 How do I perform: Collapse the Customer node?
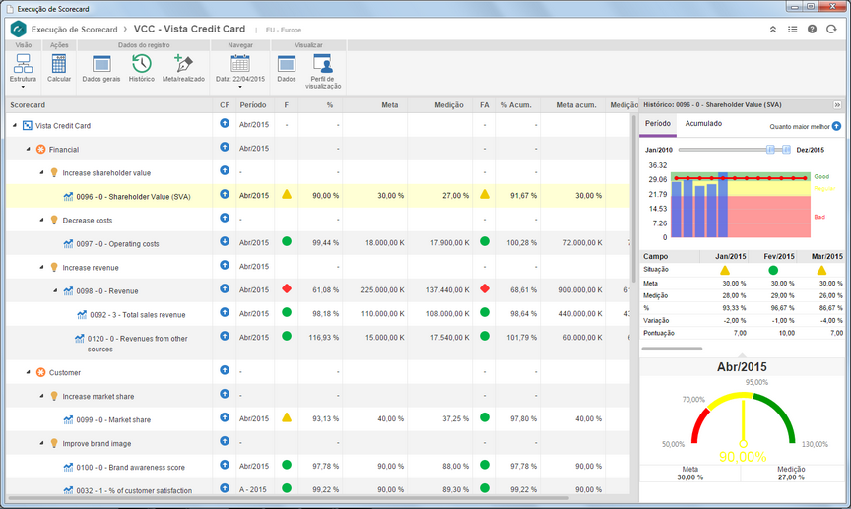coord(29,372)
